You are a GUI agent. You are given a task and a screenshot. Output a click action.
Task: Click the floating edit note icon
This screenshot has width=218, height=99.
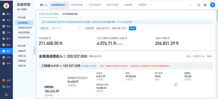click(176, 84)
